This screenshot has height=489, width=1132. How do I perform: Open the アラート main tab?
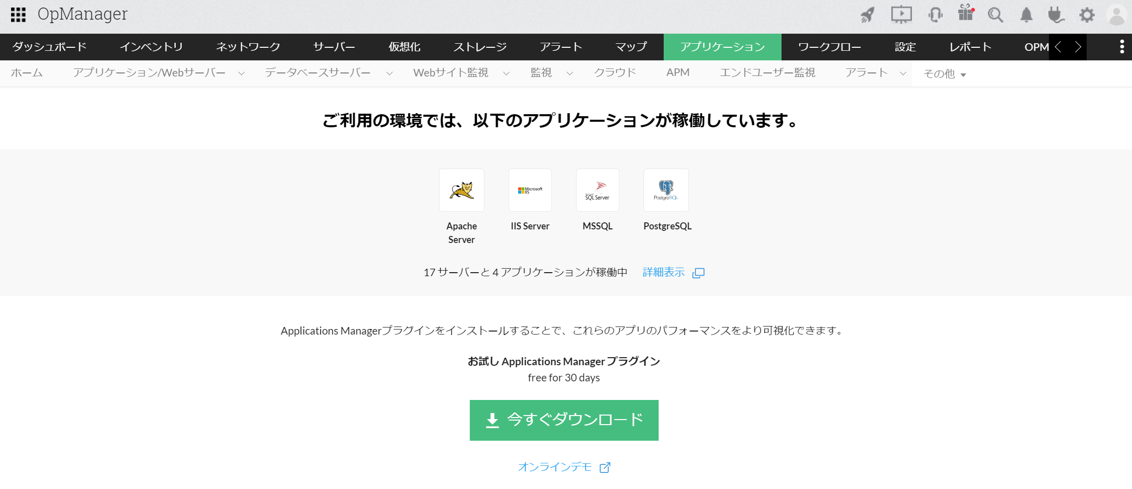point(561,47)
